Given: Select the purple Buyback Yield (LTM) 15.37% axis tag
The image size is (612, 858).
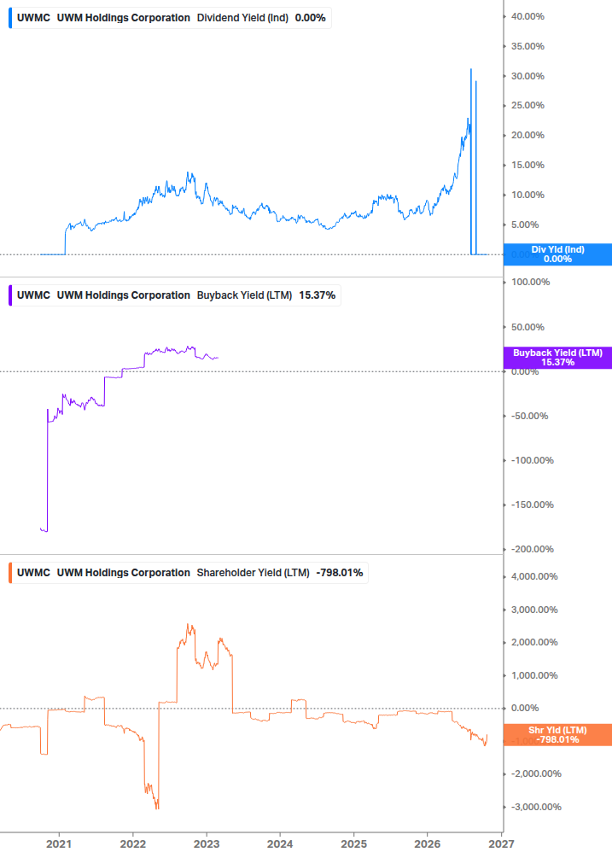Looking at the screenshot, I should point(557,358).
